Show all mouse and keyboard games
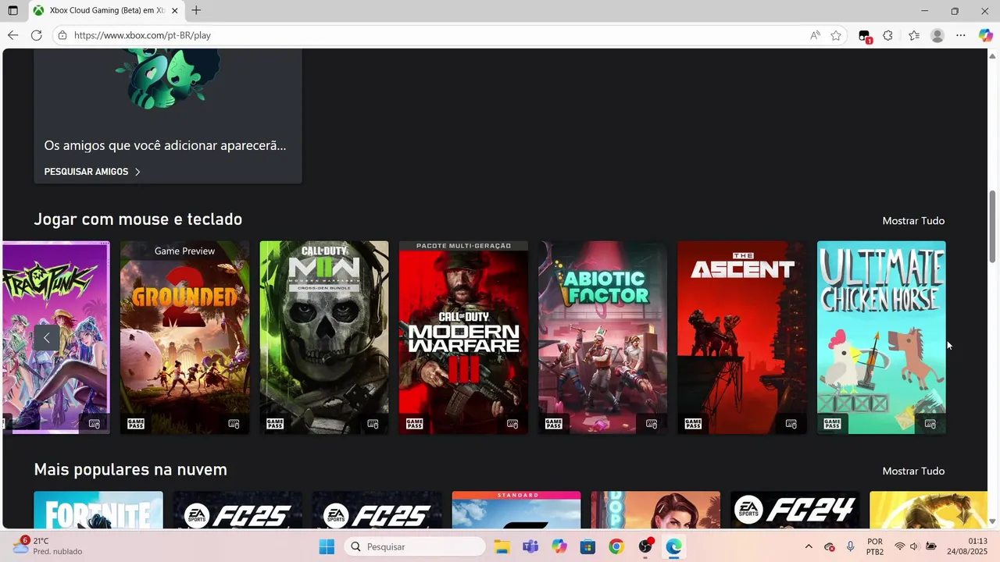This screenshot has height=562, width=1000. click(913, 221)
